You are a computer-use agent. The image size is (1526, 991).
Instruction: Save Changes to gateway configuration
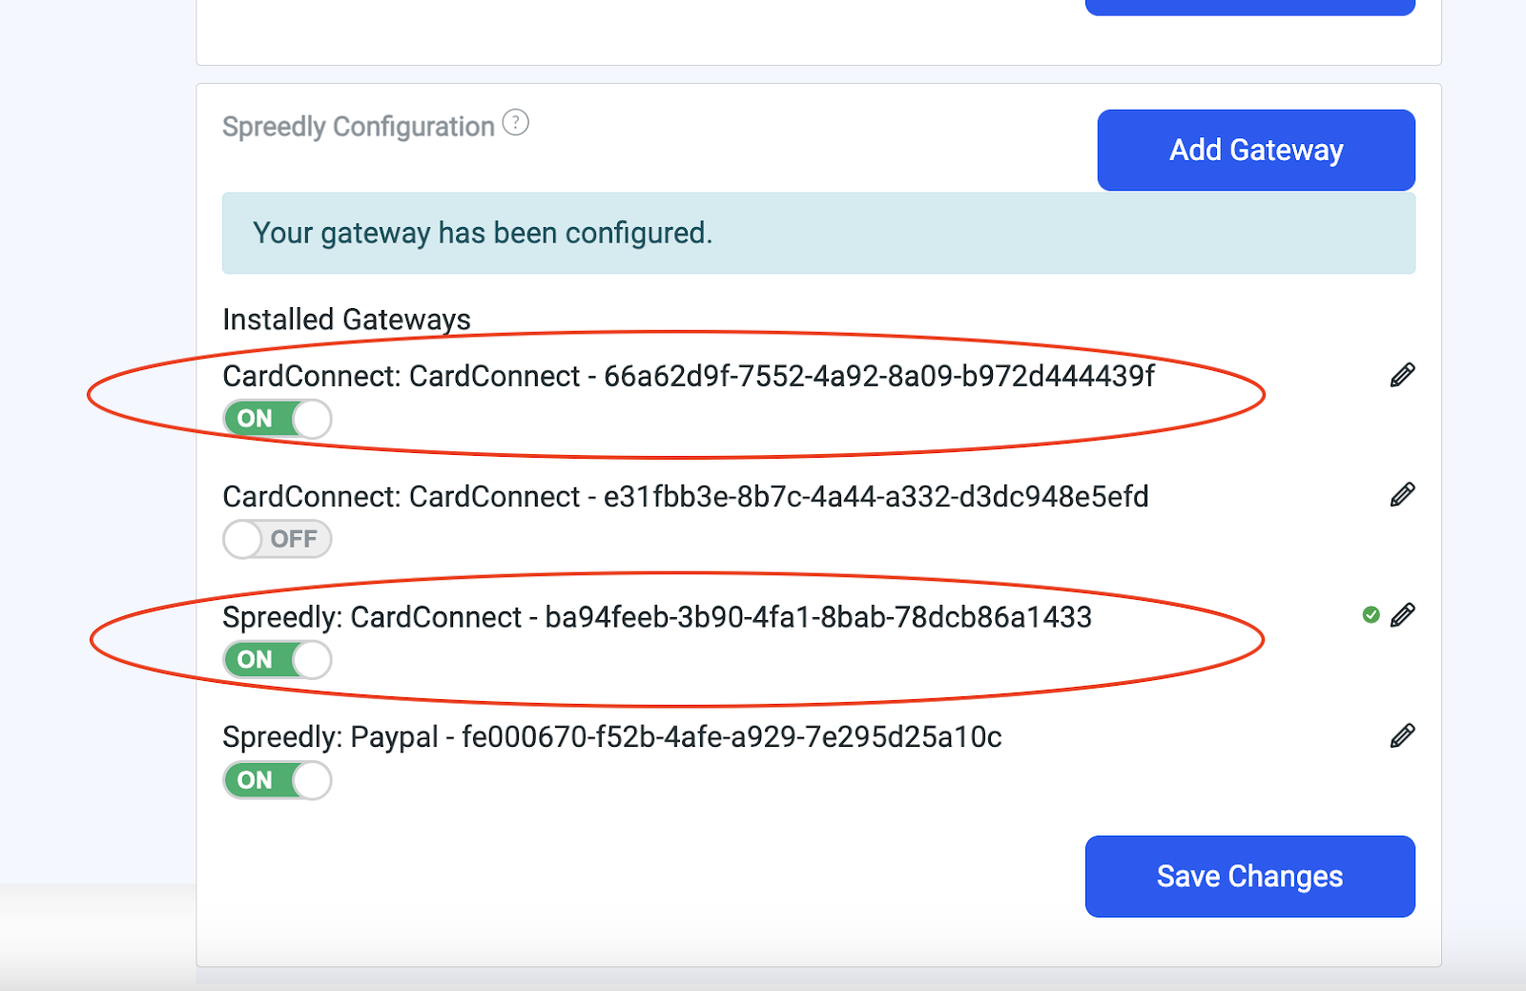click(1249, 877)
